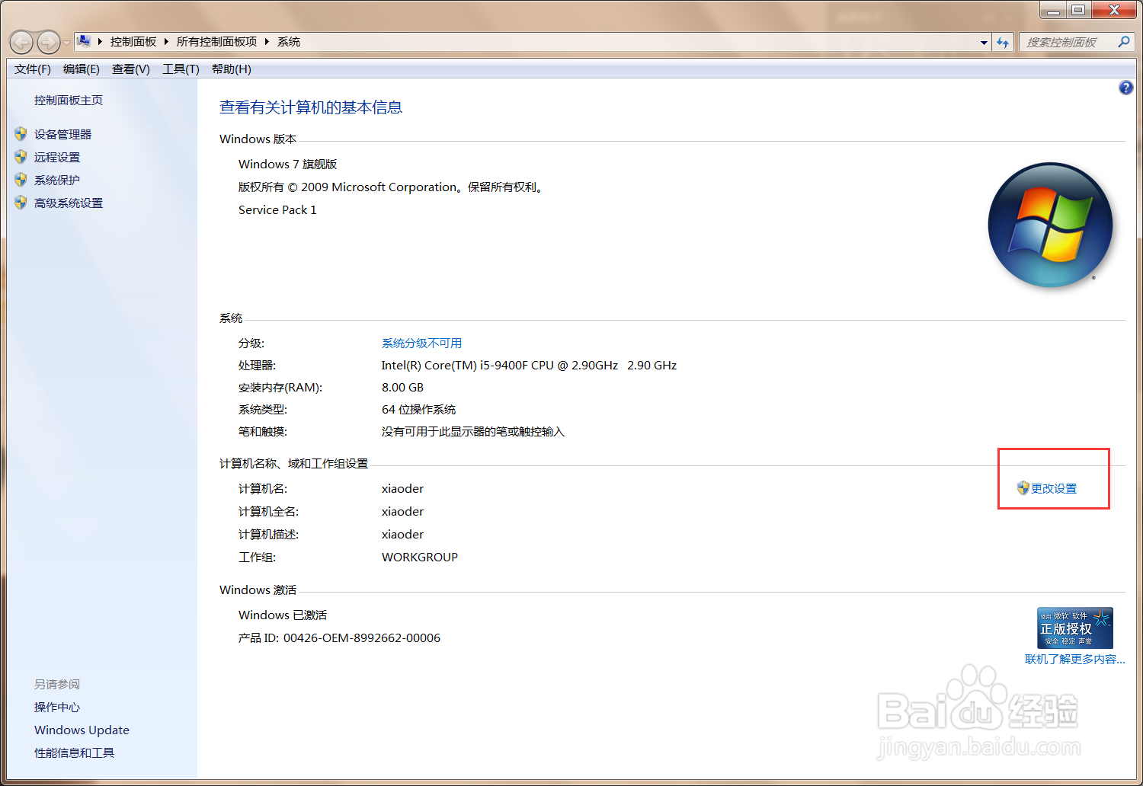
Task: Select 系统 in the address breadcrumb
Action: pyautogui.click(x=289, y=42)
